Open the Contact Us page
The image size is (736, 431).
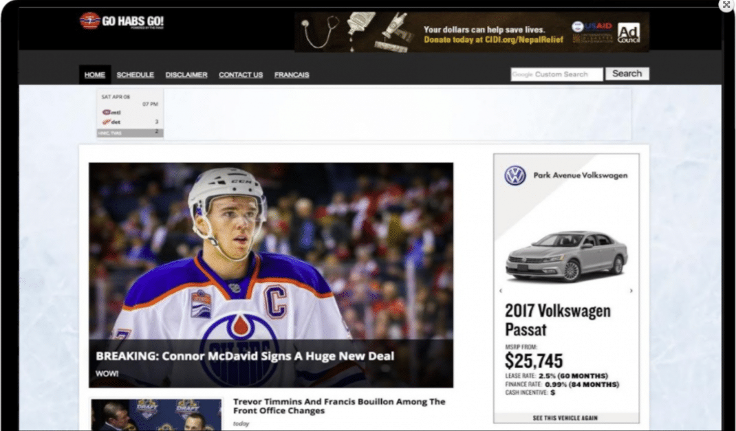click(x=241, y=75)
